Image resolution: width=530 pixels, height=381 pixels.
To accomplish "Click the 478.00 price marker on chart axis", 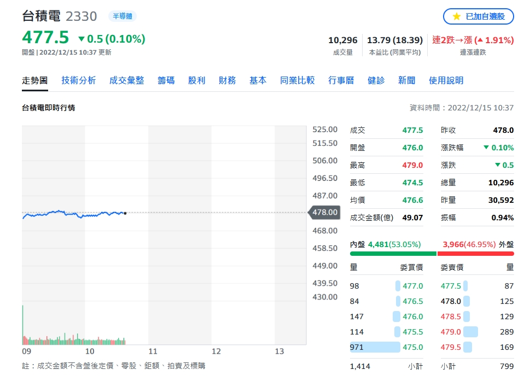I will [324, 213].
